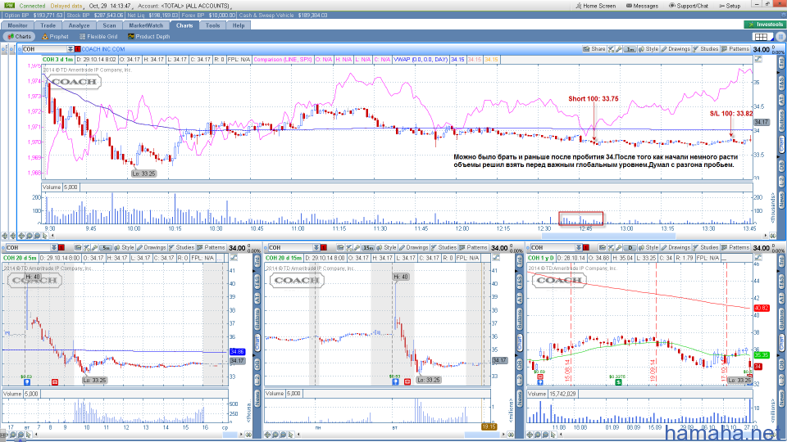
Task: Click red phone event icon on daily chart
Action: (540, 377)
